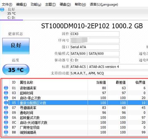Click the status dot for attribute 07
The height and width of the screenshot is (139, 148).
6,108
